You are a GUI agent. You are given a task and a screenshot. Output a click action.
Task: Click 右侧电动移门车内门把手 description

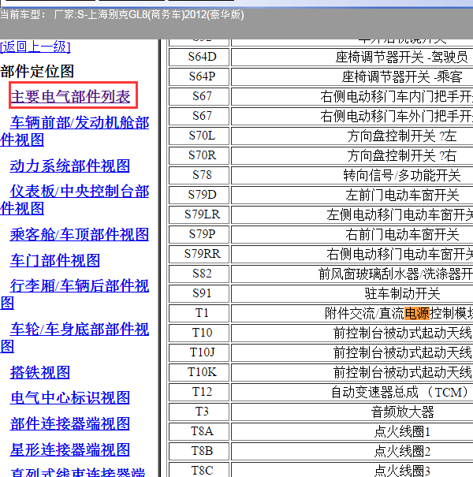pyautogui.click(x=397, y=97)
